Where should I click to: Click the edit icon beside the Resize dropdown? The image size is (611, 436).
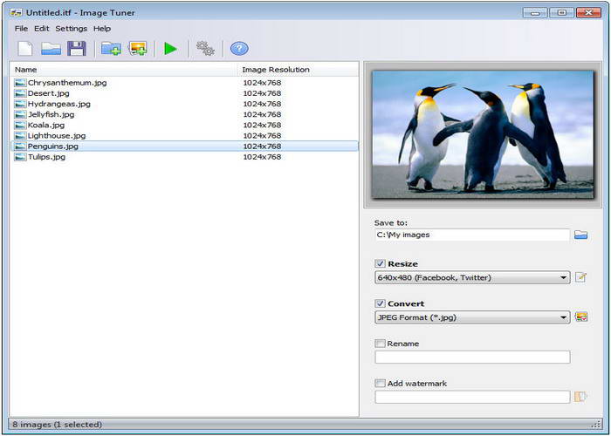(580, 277)
